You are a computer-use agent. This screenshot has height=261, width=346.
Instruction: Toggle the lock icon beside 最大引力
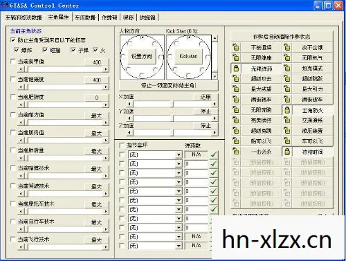287,89
